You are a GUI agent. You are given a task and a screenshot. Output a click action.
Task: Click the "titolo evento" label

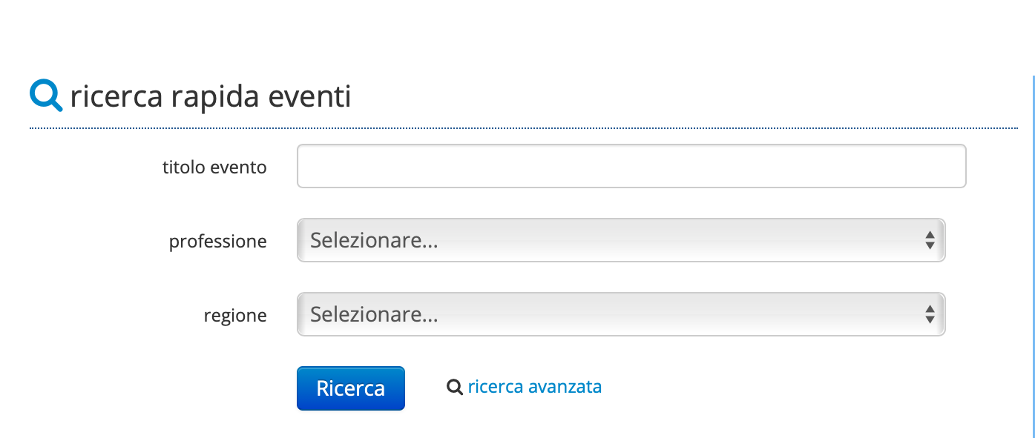point(214,167)
